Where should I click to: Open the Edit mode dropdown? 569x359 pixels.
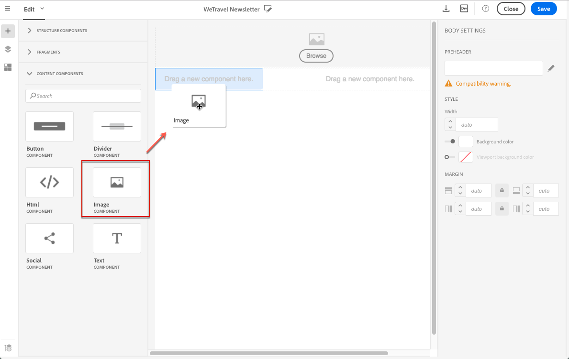click(34, 9)
